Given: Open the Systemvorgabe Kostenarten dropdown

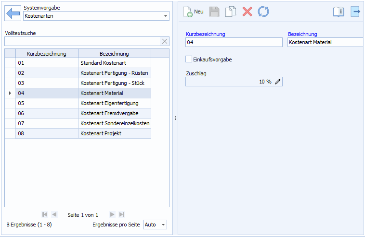Looking at the screenshot, I should pos(166,16).
